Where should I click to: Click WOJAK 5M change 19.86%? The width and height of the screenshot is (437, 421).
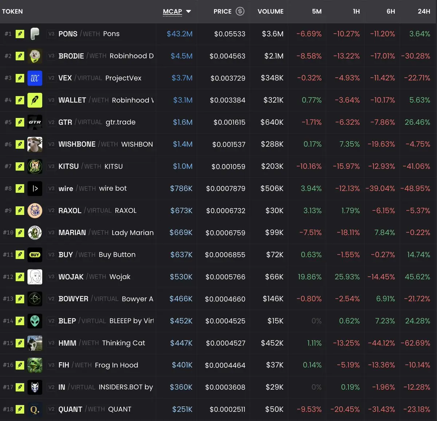(x=310, y=277)
